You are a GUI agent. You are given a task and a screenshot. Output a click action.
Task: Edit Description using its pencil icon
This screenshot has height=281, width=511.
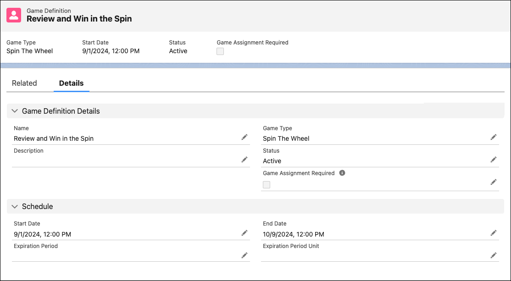click(244, 160)
